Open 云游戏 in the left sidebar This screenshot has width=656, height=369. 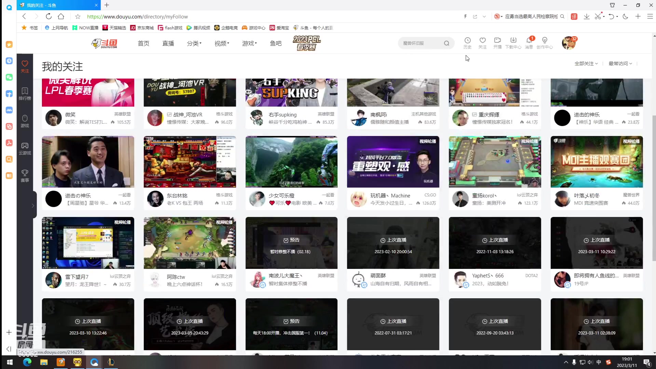(25, 148)
